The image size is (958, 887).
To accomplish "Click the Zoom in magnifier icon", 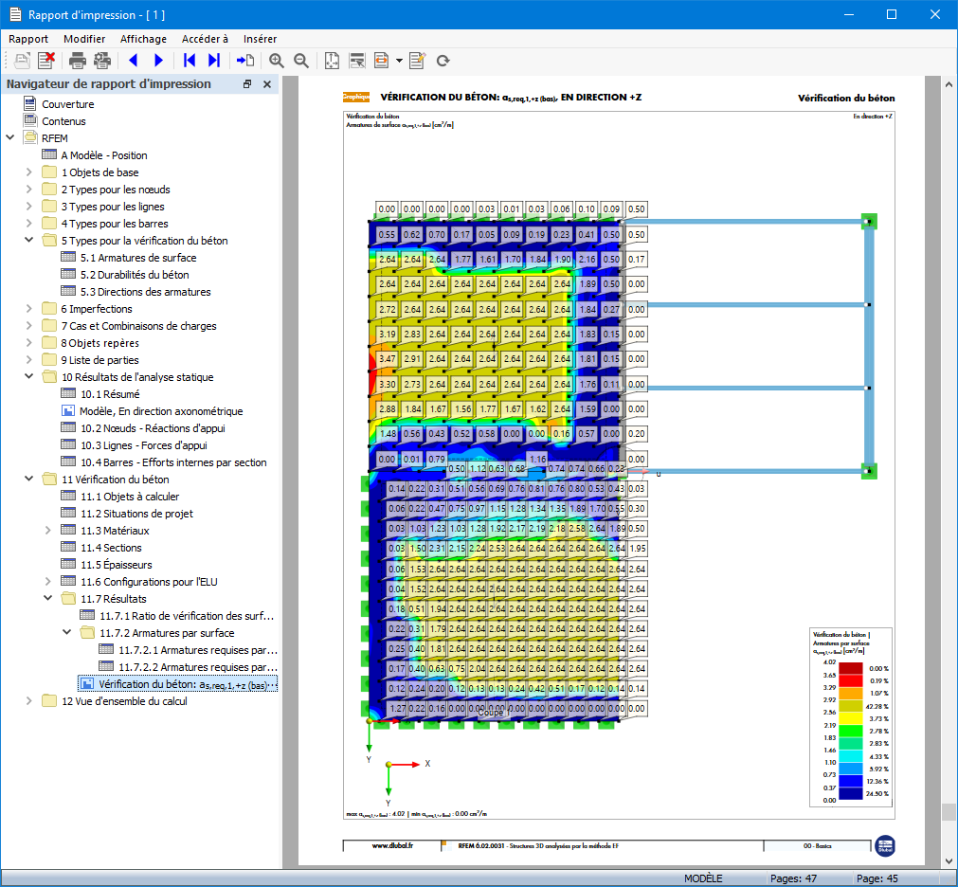I will tap(277, 61).
